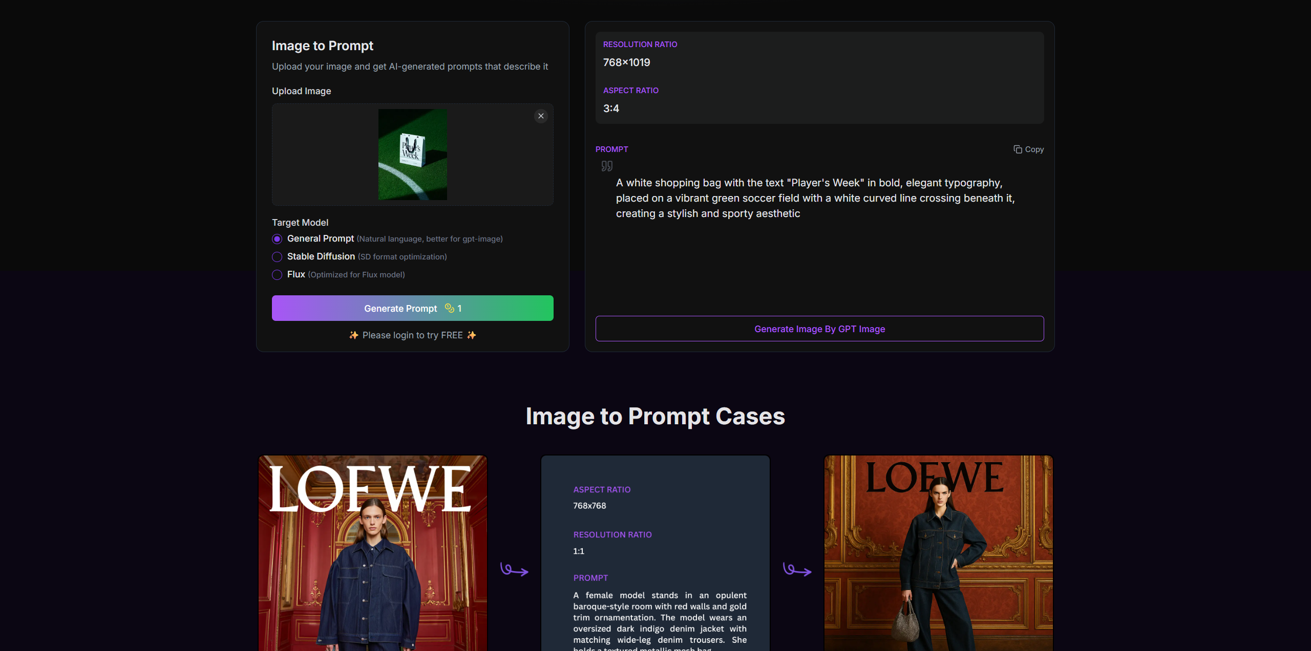Screen dimensions: 1311x651
Task: Click Generate Image By GPT Image
Action: [x=819, y=329]
